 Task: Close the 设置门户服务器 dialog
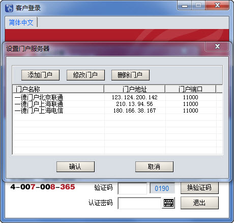217,46
